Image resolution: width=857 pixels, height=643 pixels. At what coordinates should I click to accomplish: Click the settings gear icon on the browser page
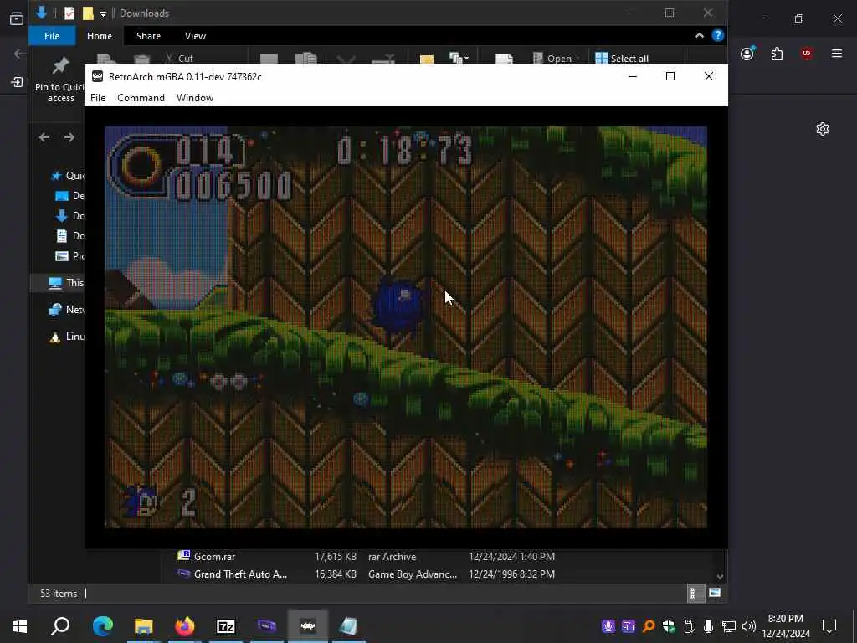(823, 129)
